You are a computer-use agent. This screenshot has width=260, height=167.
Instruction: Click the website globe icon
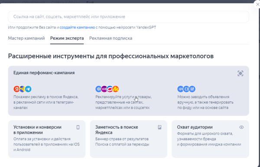pyautogui.click(x=98, y=89)
